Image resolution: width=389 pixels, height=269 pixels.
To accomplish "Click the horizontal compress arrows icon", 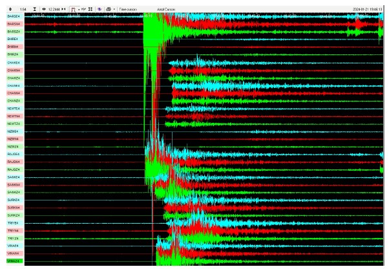I will [x=64, y=10].
